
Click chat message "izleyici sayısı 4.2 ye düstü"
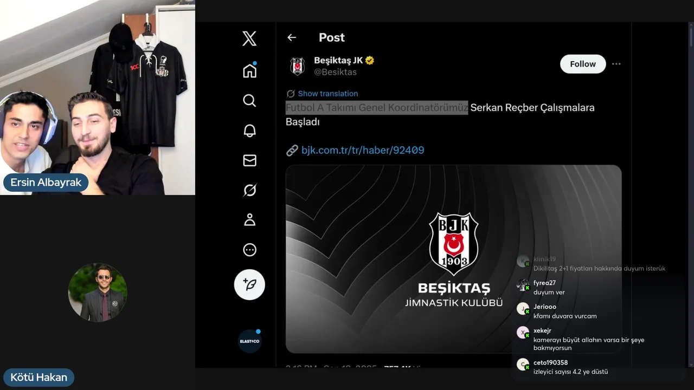tap(570, 372)
